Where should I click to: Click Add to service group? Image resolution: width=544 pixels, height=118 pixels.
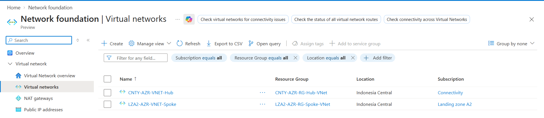pos(355,44)
